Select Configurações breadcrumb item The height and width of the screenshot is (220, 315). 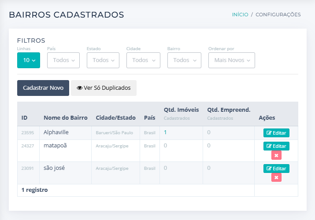tap(278, 15)
